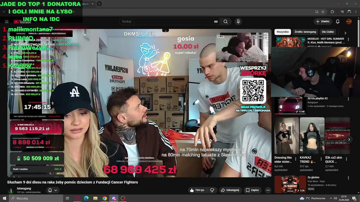Viewport: 360px width, 202px height.
Task: Open the Chrome media control icon
Action: (x=342, y=12)
